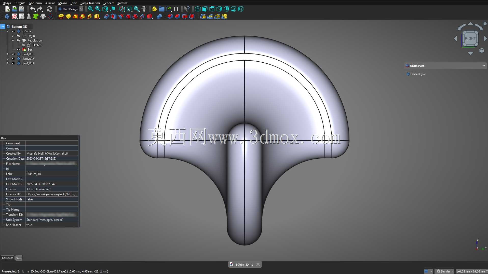Fit all content with the first magnifier icon
This screenshot has height=274, width=488.
pyautogui.click(x=91, y=9)
